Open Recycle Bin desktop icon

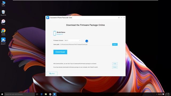coord(3,13)
